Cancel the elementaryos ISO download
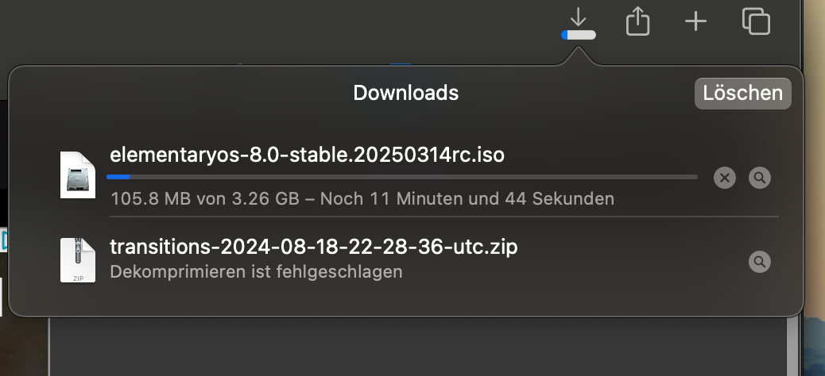825x376 pixels. pyautogui.click(x=724, y=178)
